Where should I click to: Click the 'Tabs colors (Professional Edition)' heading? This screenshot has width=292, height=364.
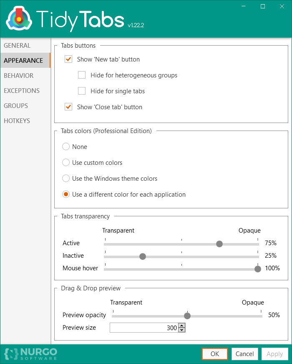pos(106,131)
